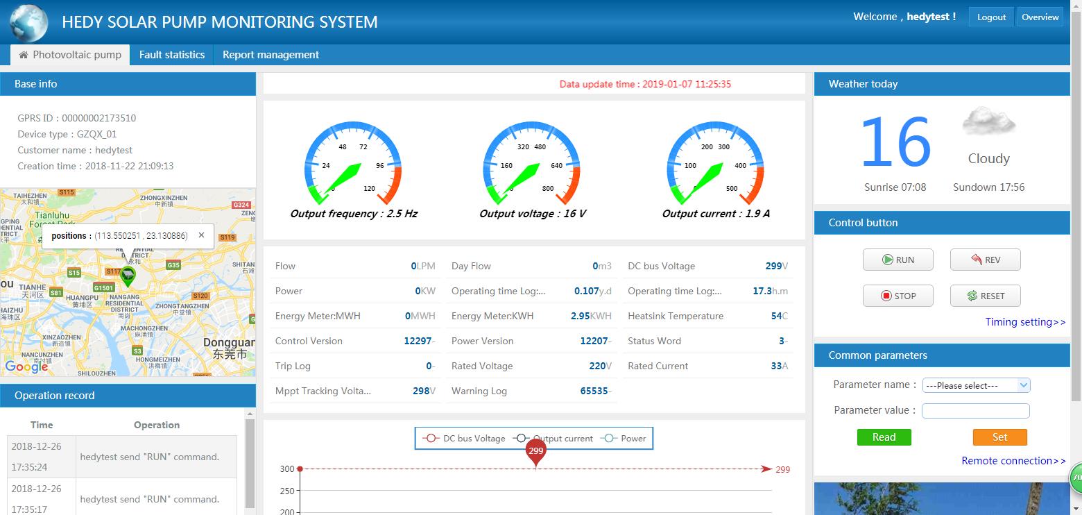
Task: Click the RESET control button
Action: pyautogui.click(x=986, y=296)
